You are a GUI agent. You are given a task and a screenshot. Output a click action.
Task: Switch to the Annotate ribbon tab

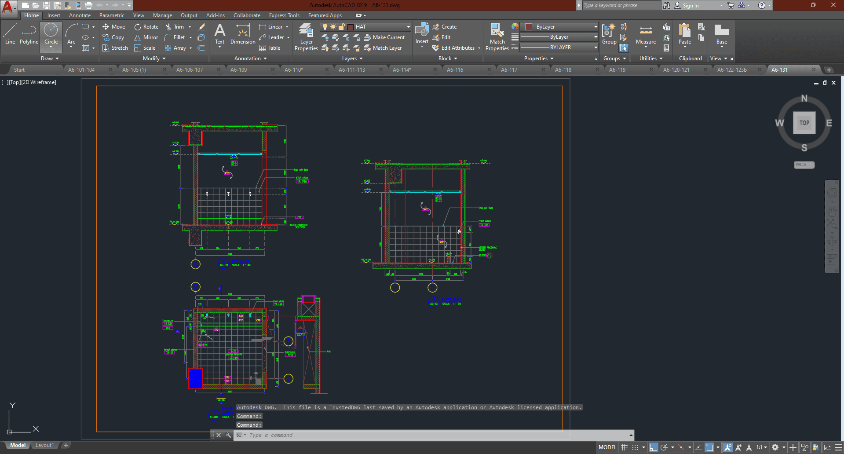click(x=80, y=15)
